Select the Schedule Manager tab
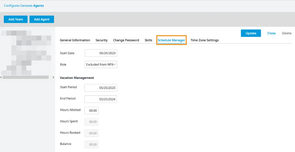The image size is (295, 152). (x=171, y=40)
